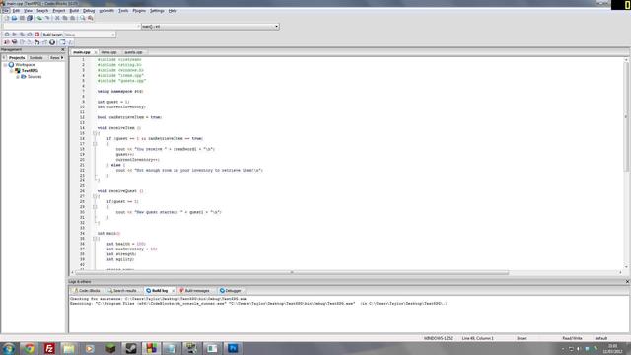Create a new file from the toolbar

[x=7, y=18]
